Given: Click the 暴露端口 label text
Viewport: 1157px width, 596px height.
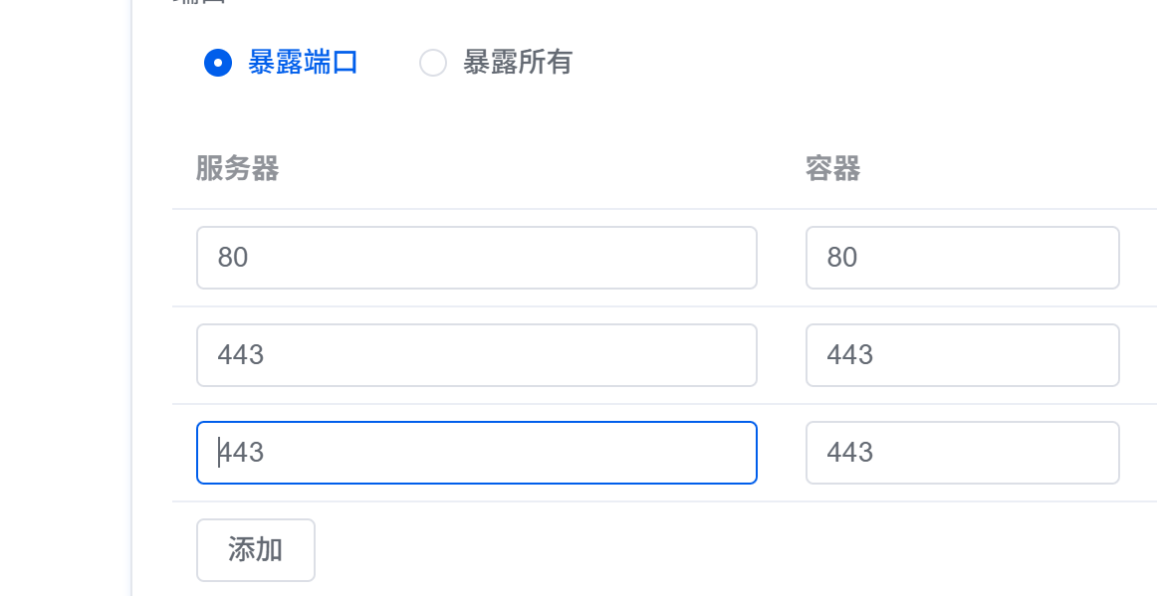Looking at the screenshot, I should (x=303, y=63).
